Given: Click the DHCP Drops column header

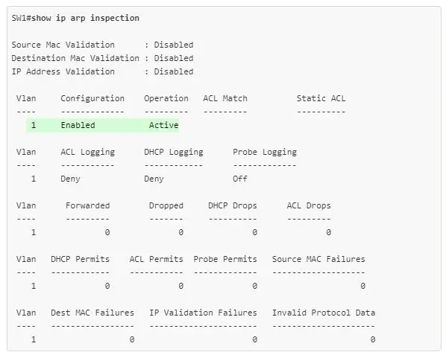Looking at the screenshot, I should pyautogui.click(x=233, y=205).
